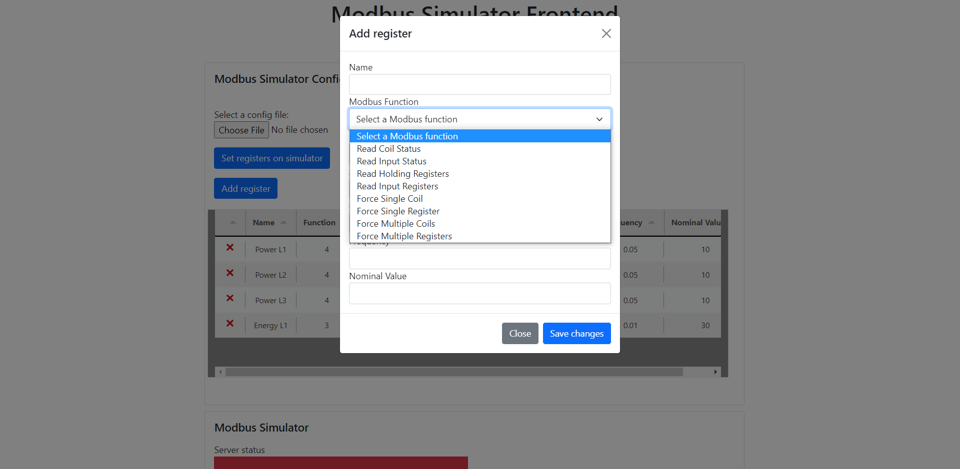Viewport: 960px width, 469px height.
Task: Click the right arrow of the horizontal scrollbar
Action: click(x=715, y=372)
